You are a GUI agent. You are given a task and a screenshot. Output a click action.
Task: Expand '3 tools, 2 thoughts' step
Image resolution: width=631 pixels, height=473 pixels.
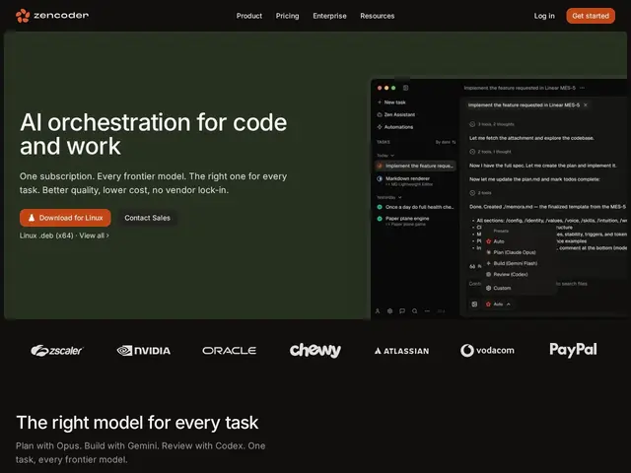tap(492, 124)
